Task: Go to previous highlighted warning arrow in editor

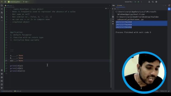Action: pyautogui.click(x=108, y=9)
